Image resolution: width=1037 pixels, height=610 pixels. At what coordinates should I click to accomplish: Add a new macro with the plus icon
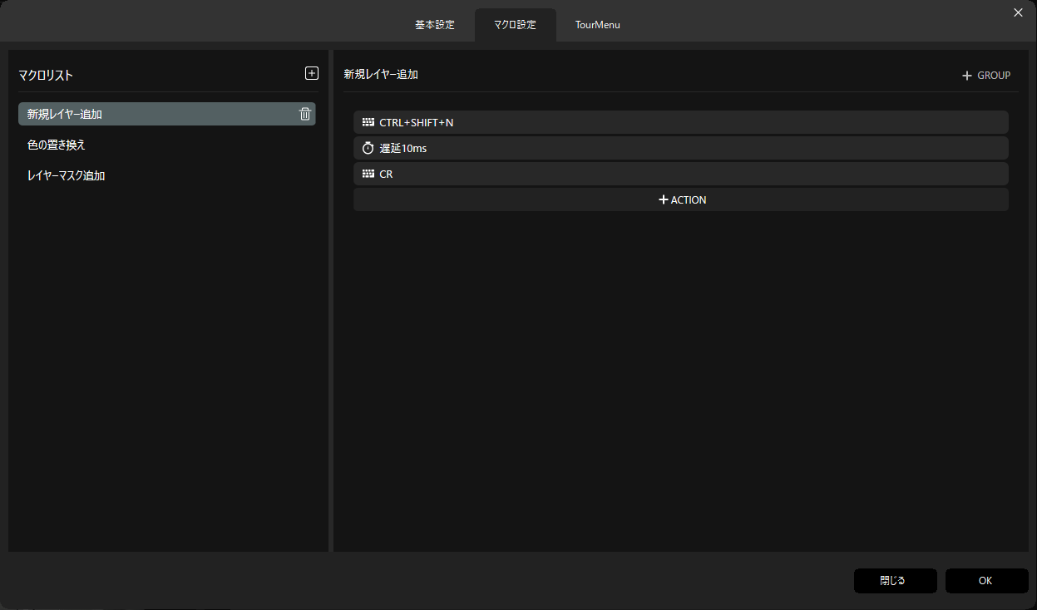point(312,73)
